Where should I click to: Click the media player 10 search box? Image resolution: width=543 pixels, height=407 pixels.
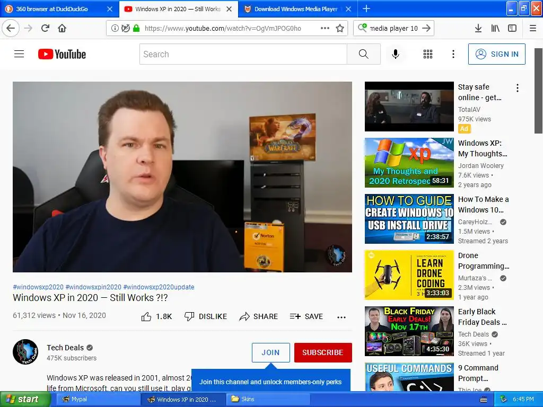coord(394,28)
